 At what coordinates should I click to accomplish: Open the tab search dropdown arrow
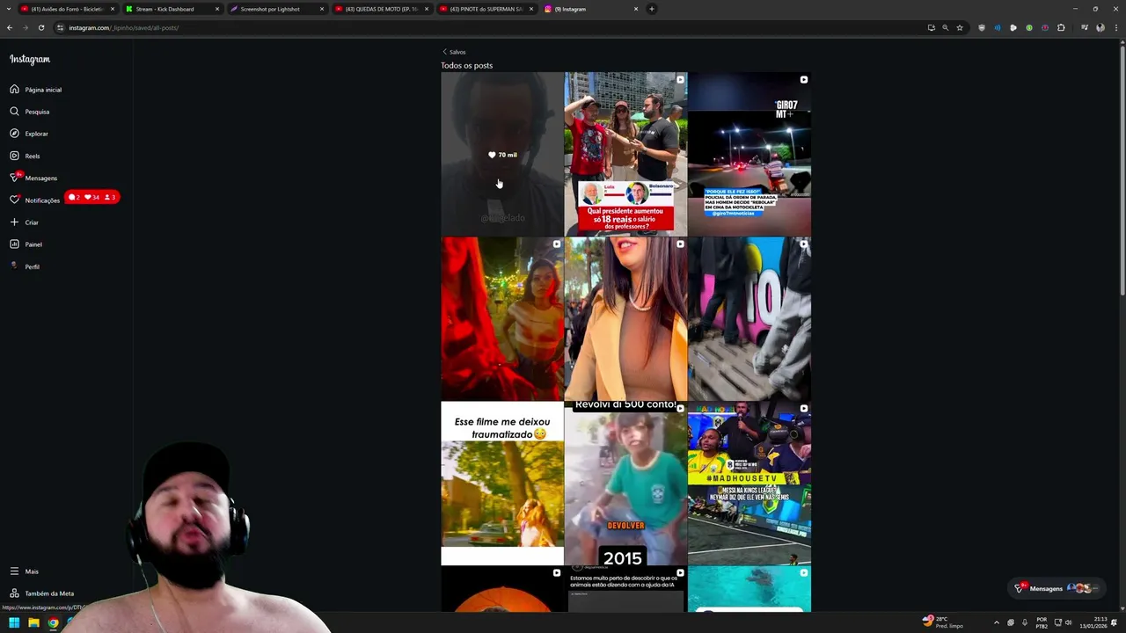click(x=9, y=9)
